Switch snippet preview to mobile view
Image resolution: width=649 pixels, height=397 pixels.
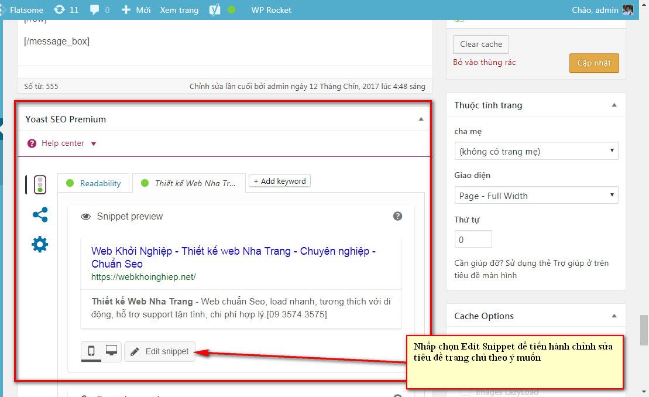pyautogui.click(x=91, y=351)
